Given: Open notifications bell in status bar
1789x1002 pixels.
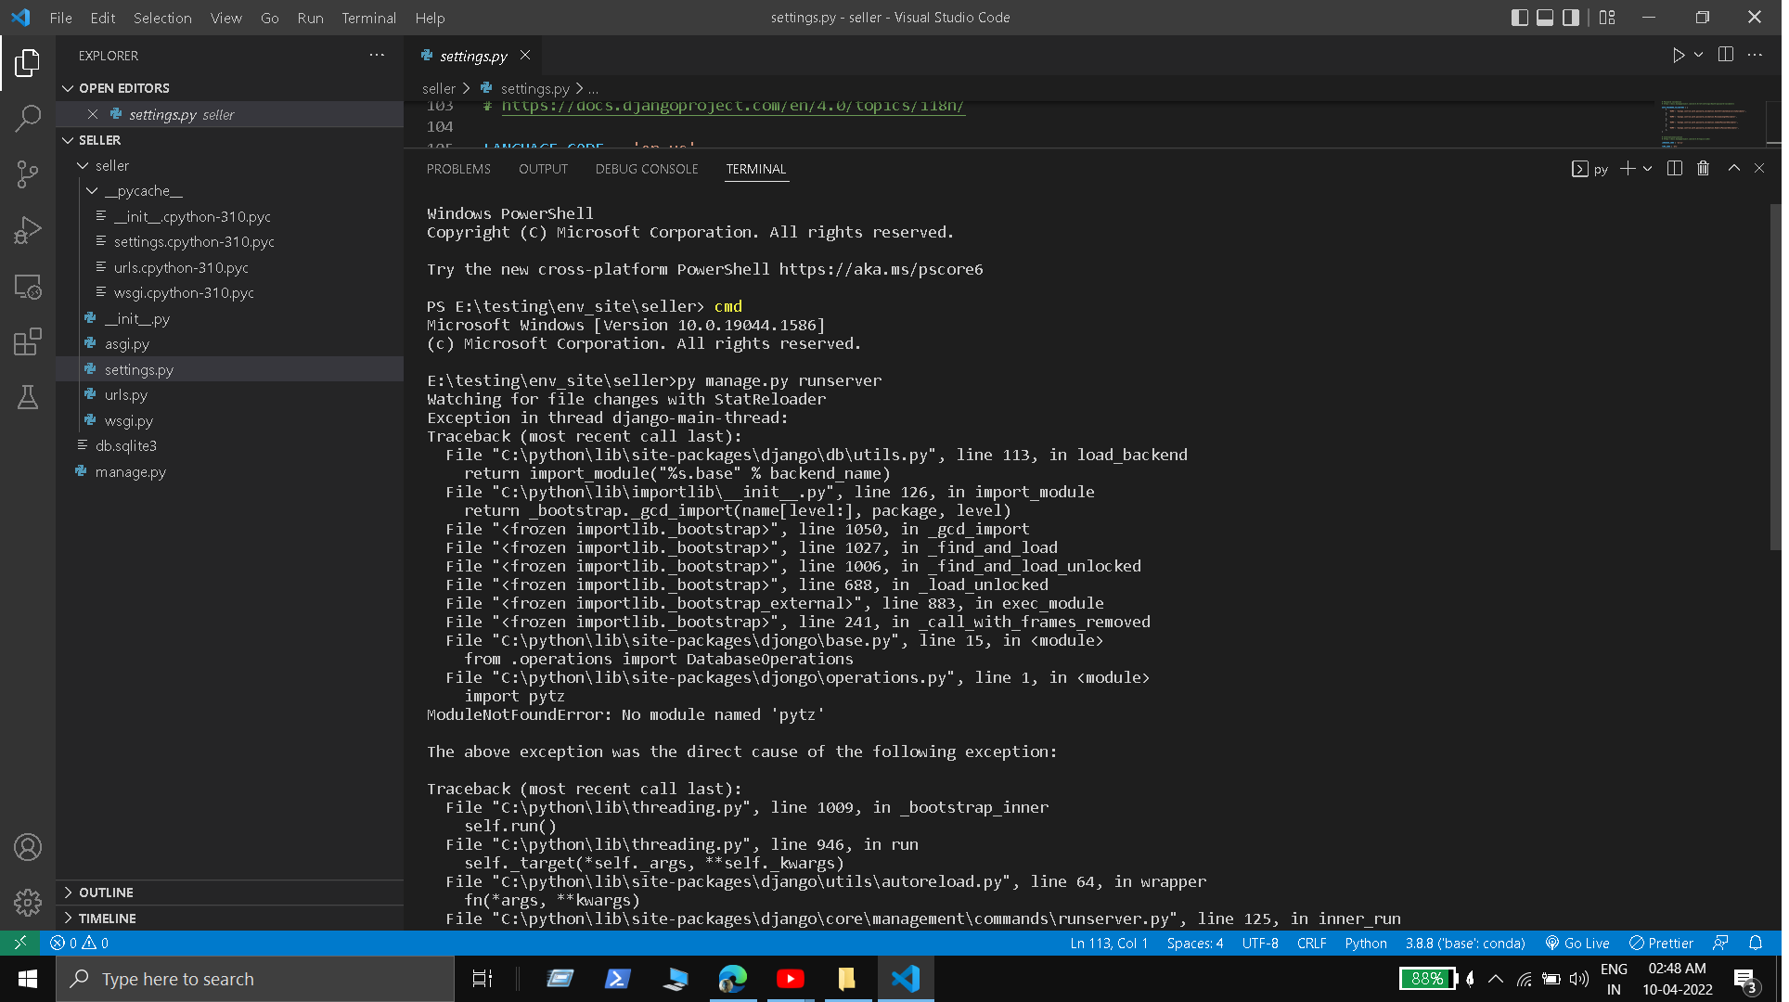Looking at the screenshot, I should click(1756, 943).
